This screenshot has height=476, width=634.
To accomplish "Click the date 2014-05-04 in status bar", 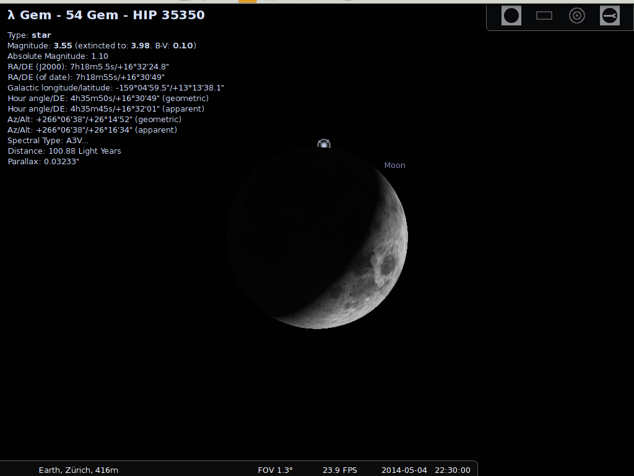I will click(404, 470).
